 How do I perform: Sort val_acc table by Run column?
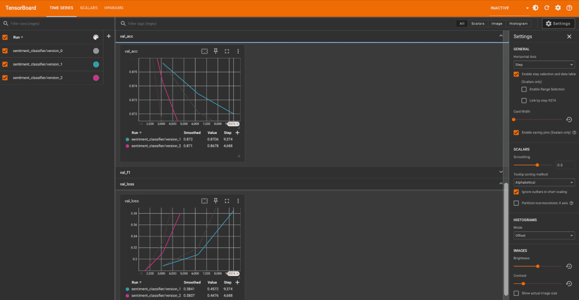136,133
